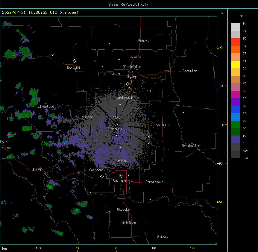Click the Olds label on the map
Image resolution: width=258 pixels, height=252 pixels.
[116, 118]
